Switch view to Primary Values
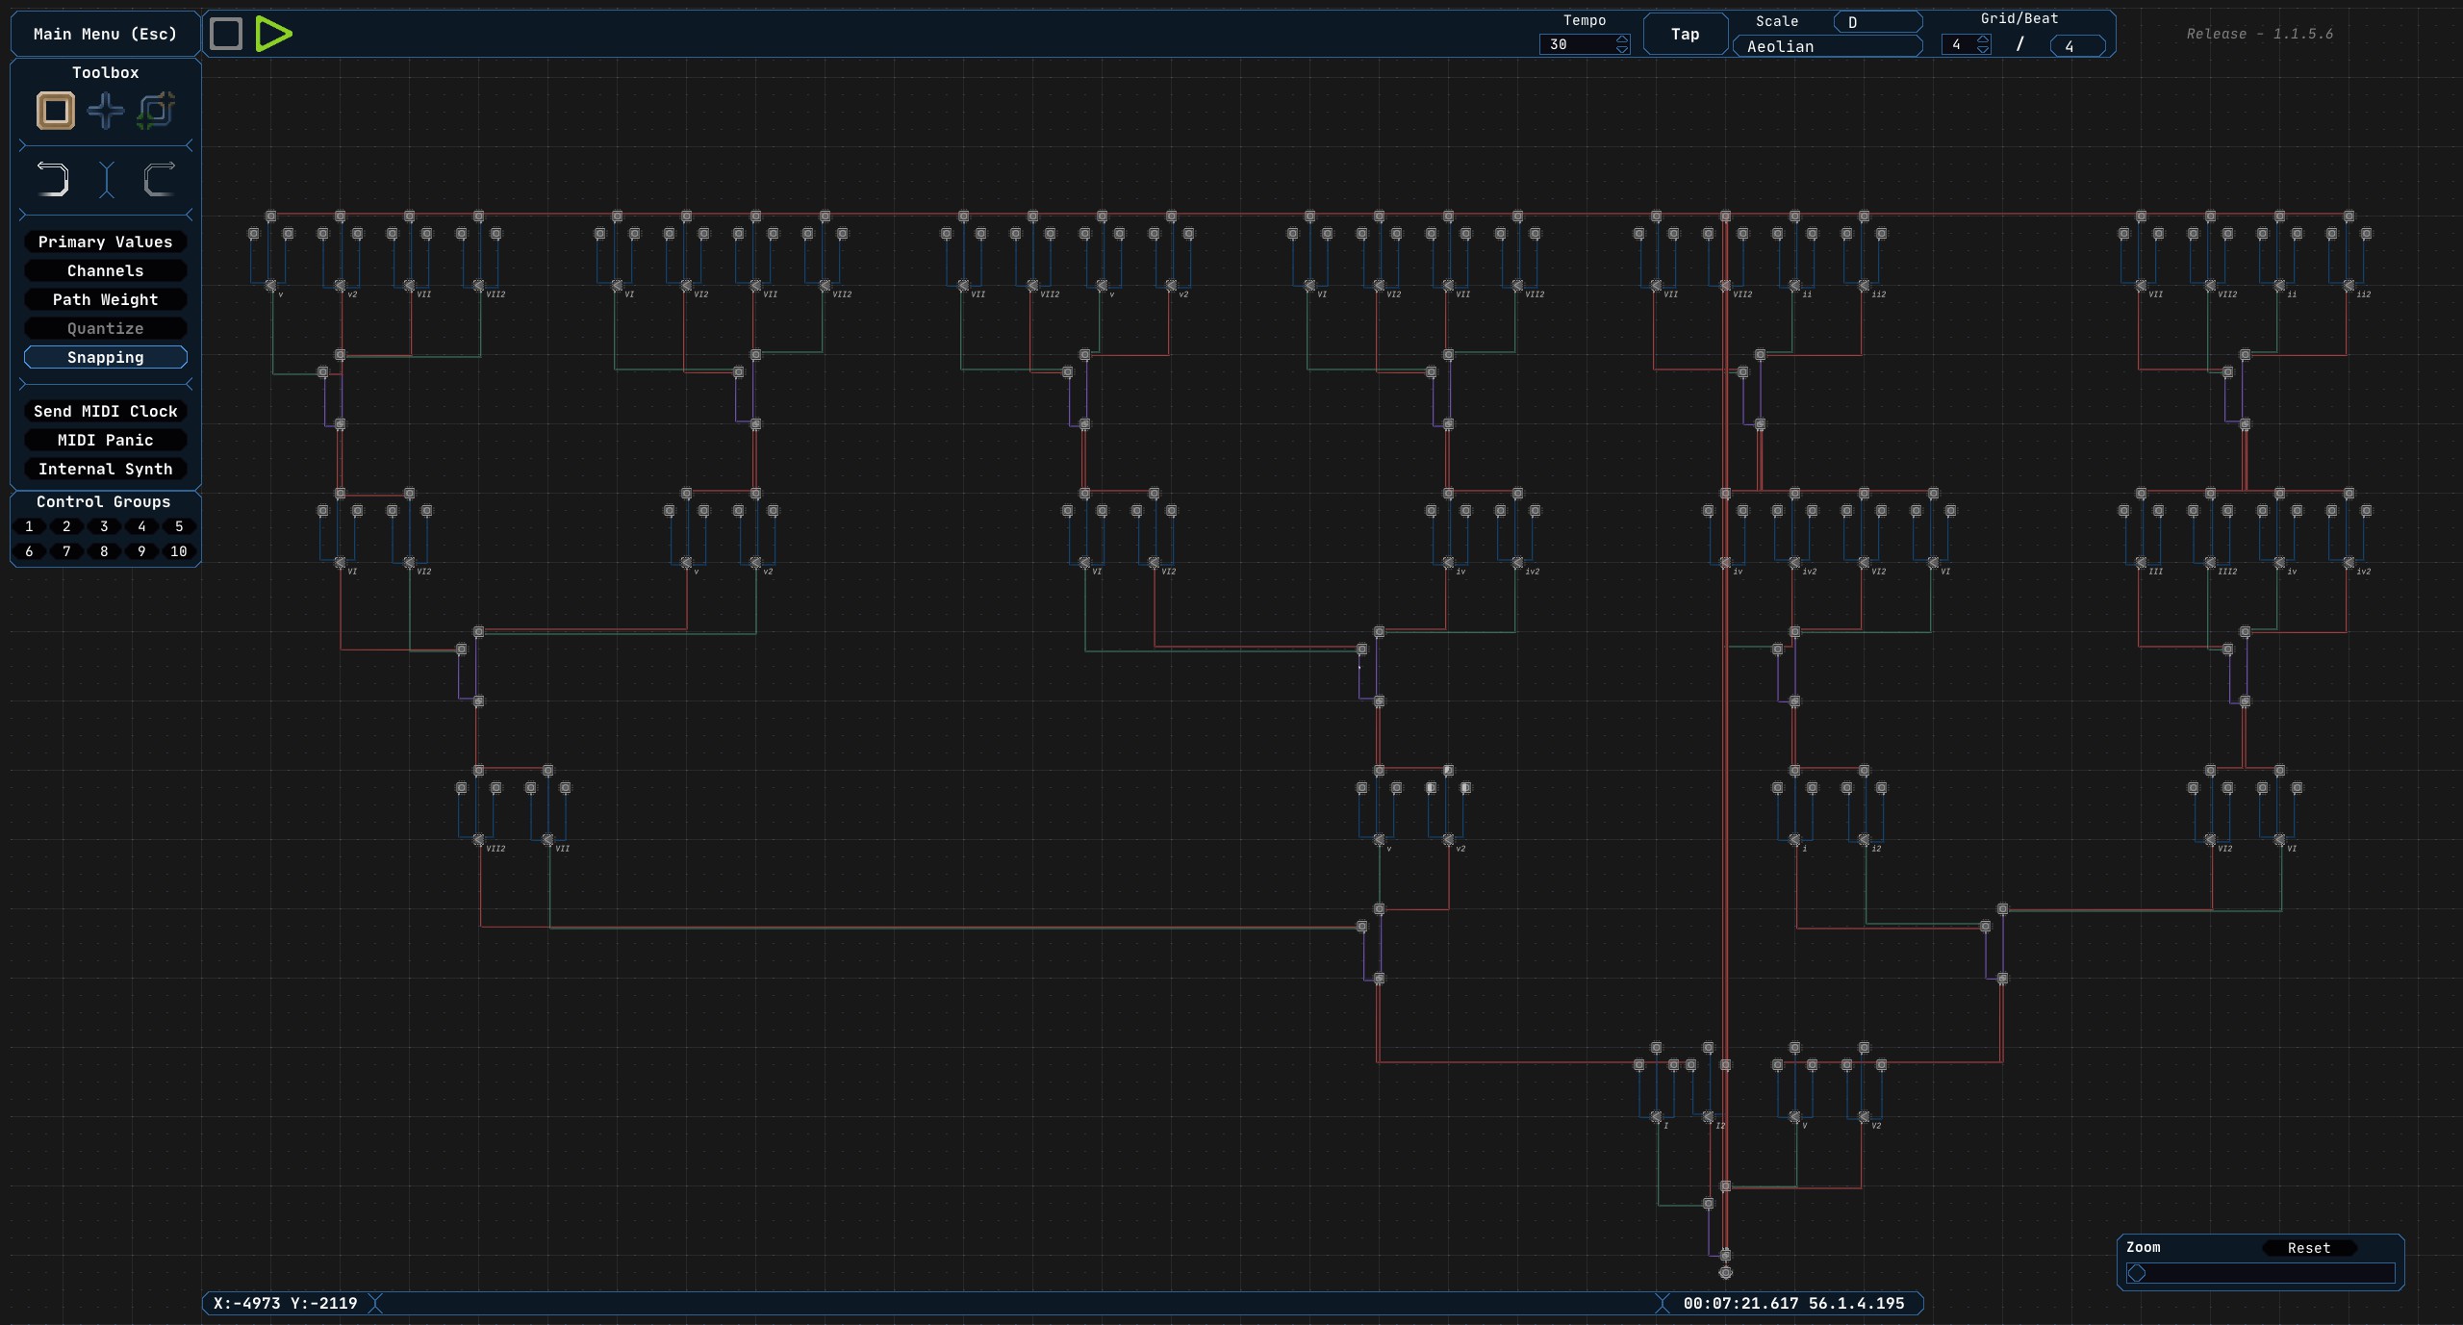This screenshot has width=2463, height=1325. [x=106, y=242]
